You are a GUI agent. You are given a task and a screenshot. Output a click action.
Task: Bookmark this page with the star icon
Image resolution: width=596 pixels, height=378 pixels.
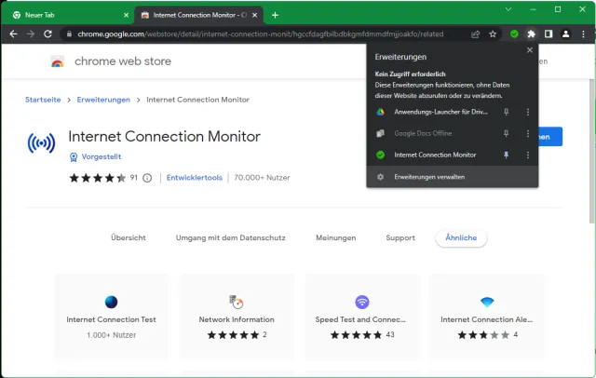[x=493, y=34]
